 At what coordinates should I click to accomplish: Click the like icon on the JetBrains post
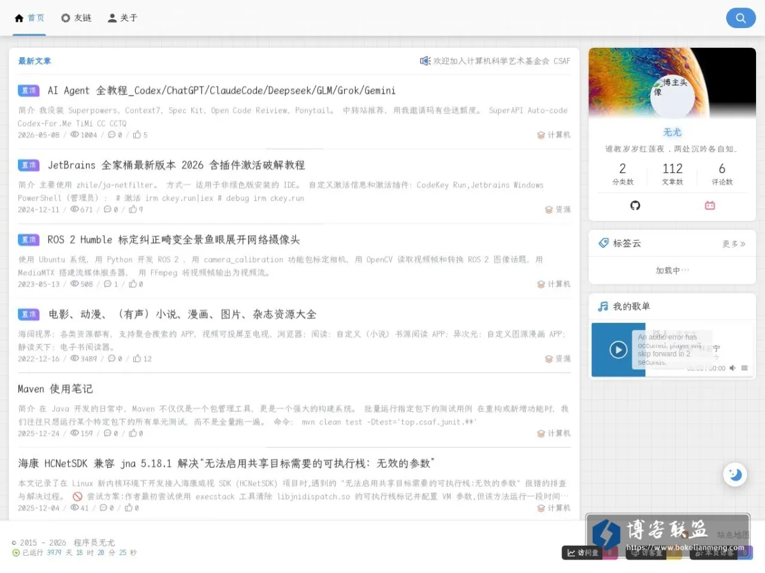pyautogui.click(x=132, y=209)
